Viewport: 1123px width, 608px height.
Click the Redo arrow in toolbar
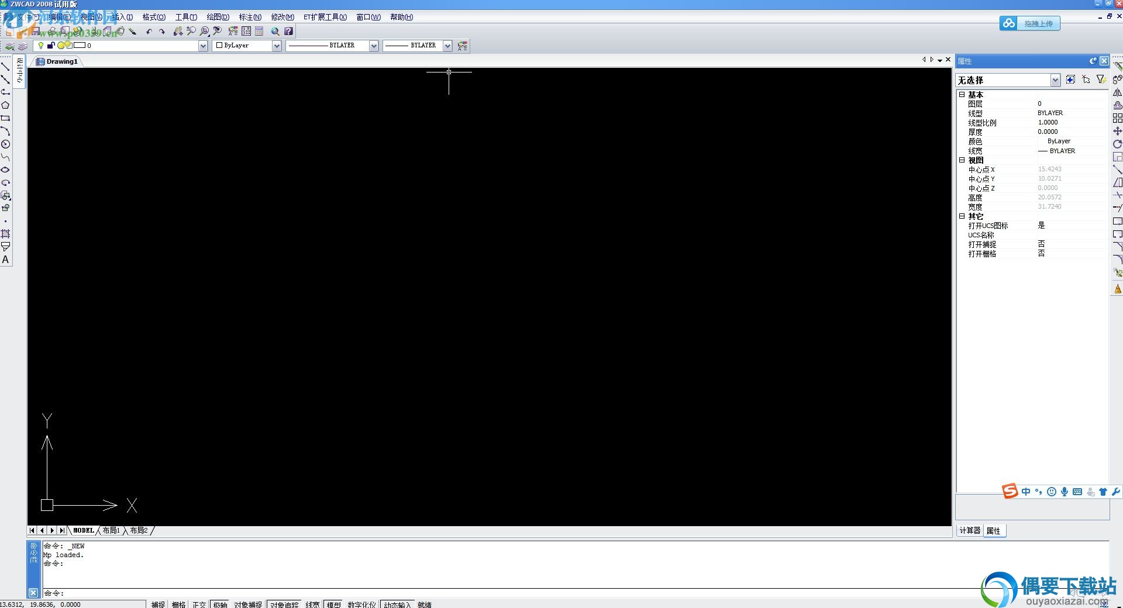(161, 32)
